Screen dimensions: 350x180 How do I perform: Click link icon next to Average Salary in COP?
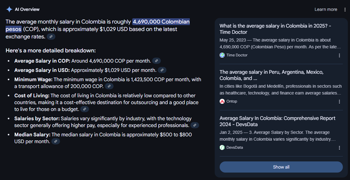pos(156,61)
